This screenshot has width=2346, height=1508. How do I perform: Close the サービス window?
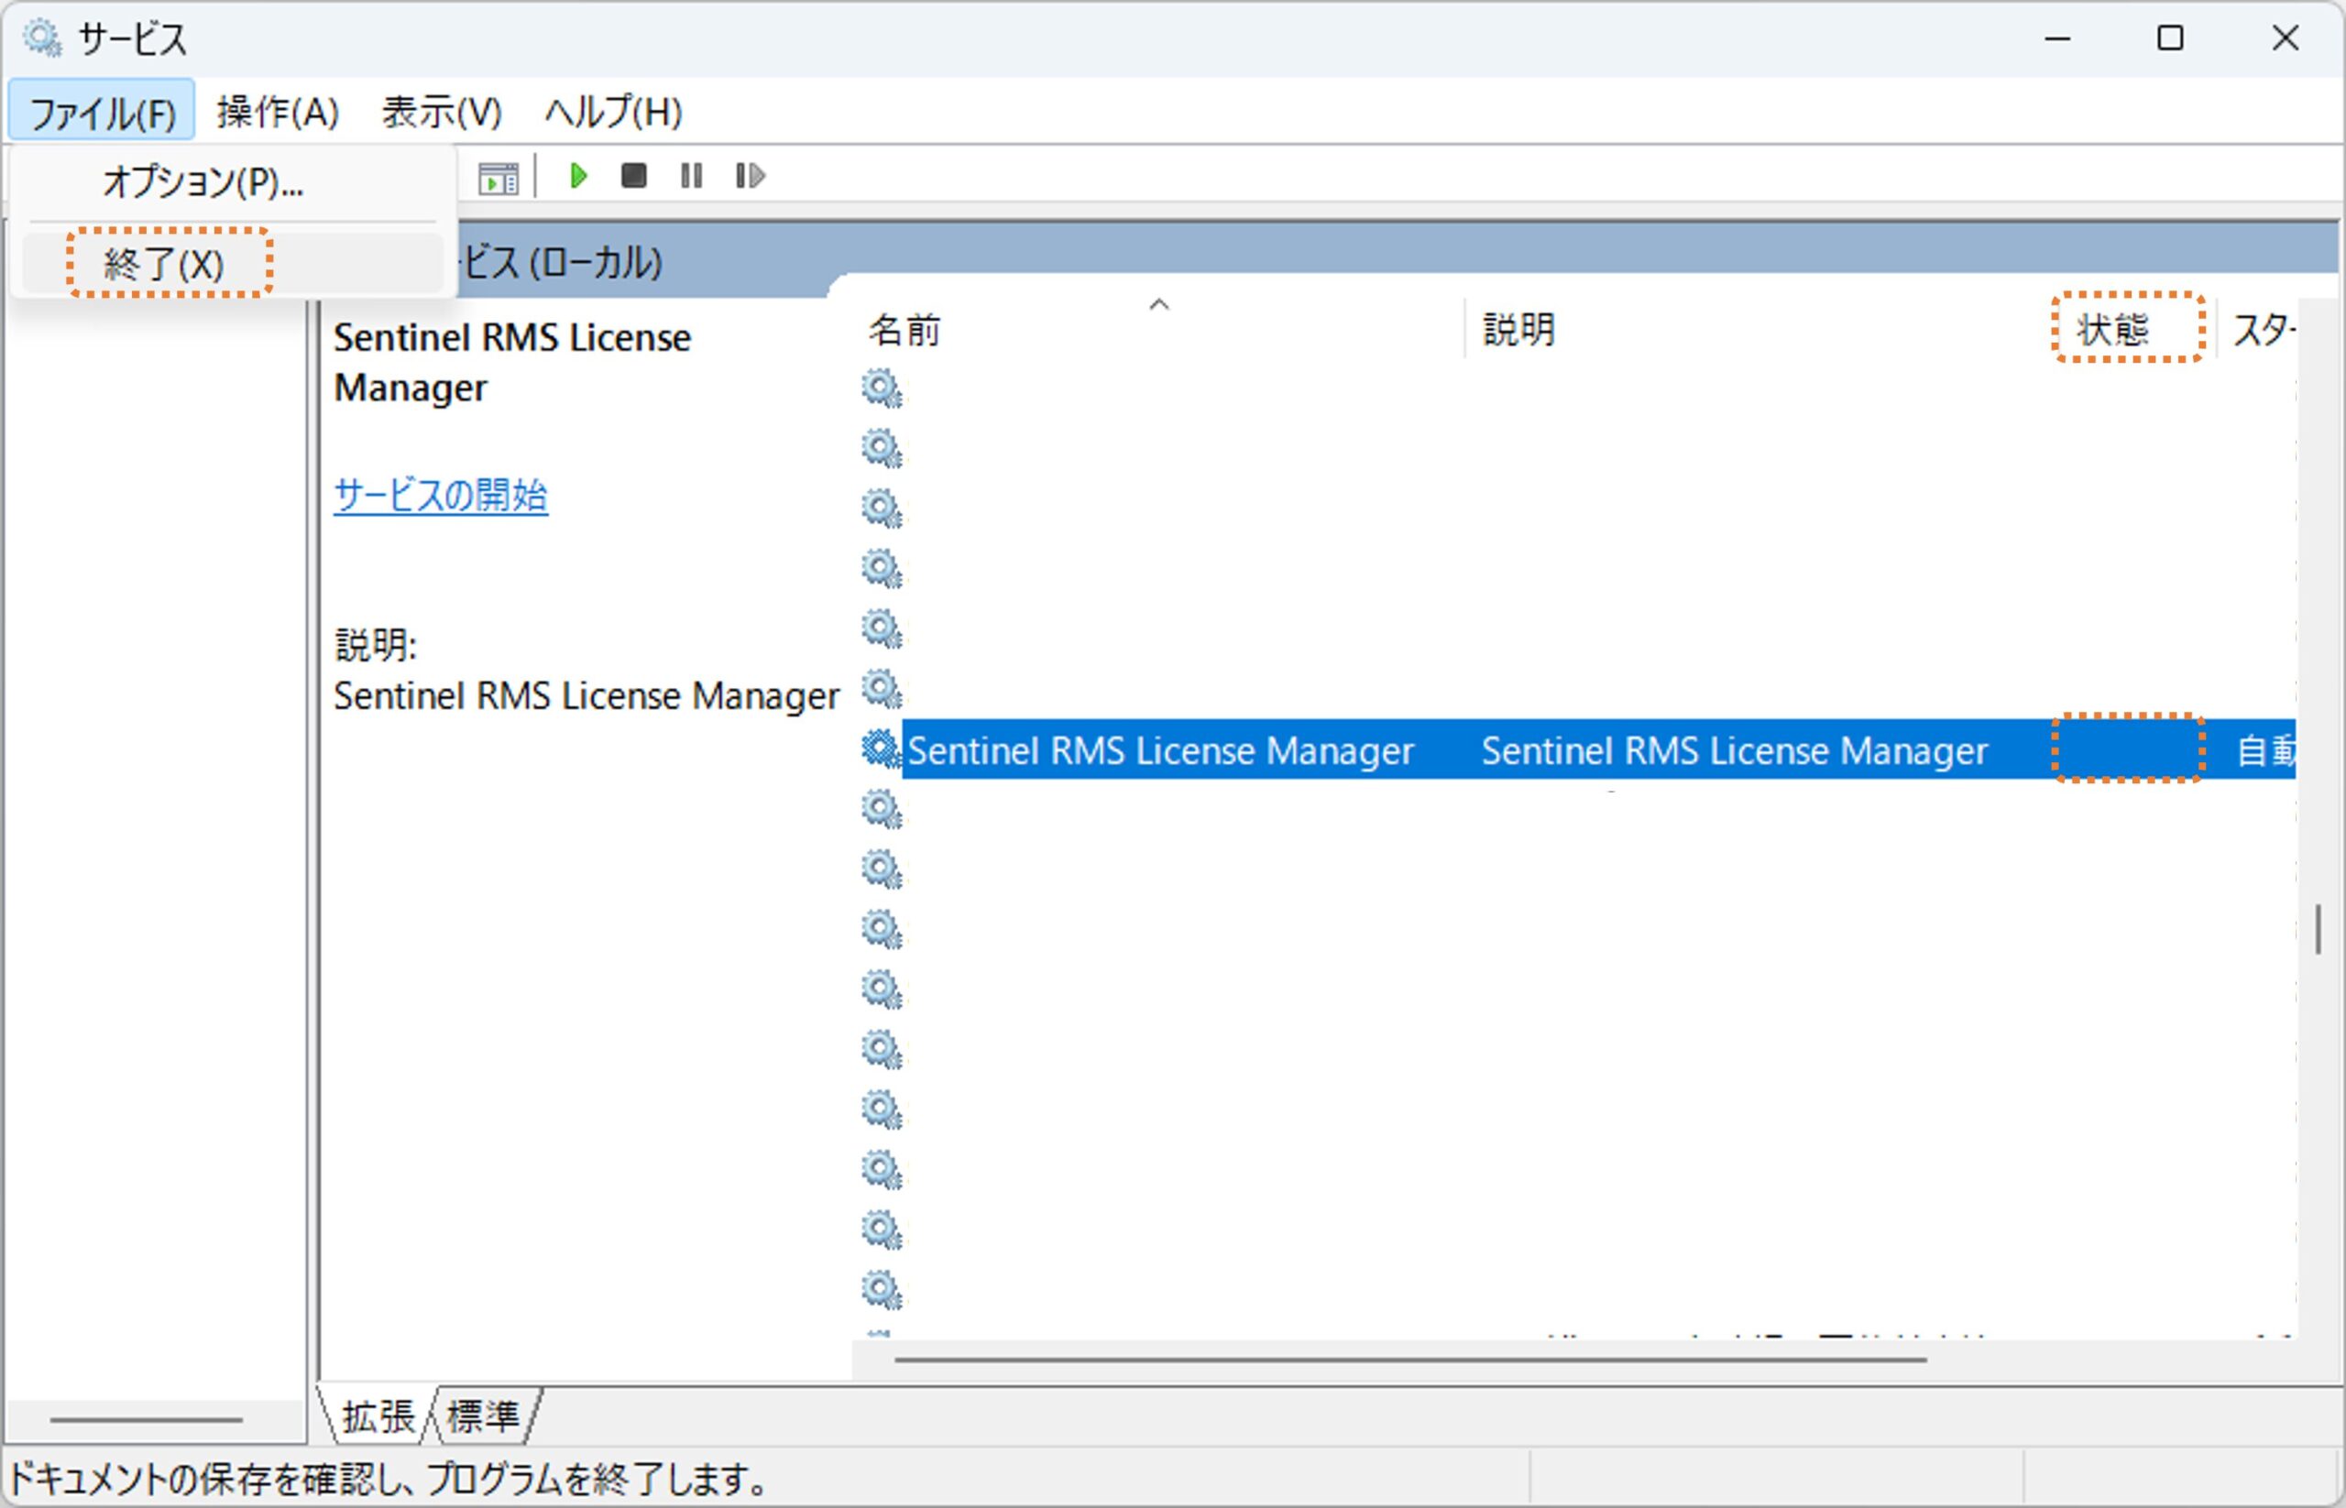click(2286, 39)
